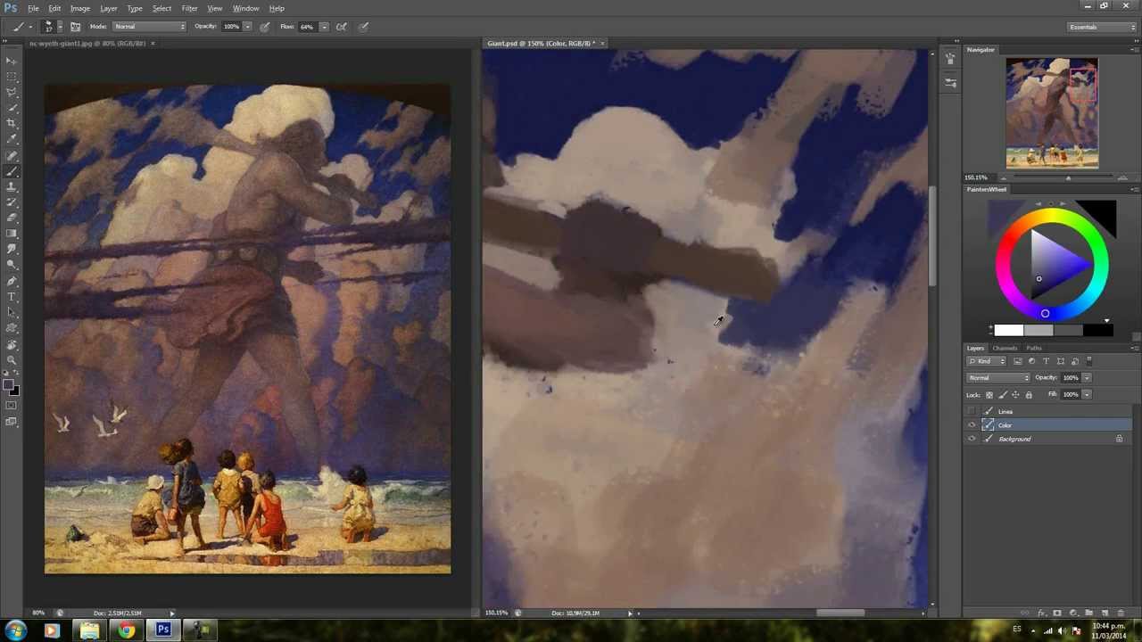
Task: Switch to the Paths tab
Action: coord(1033,348)
